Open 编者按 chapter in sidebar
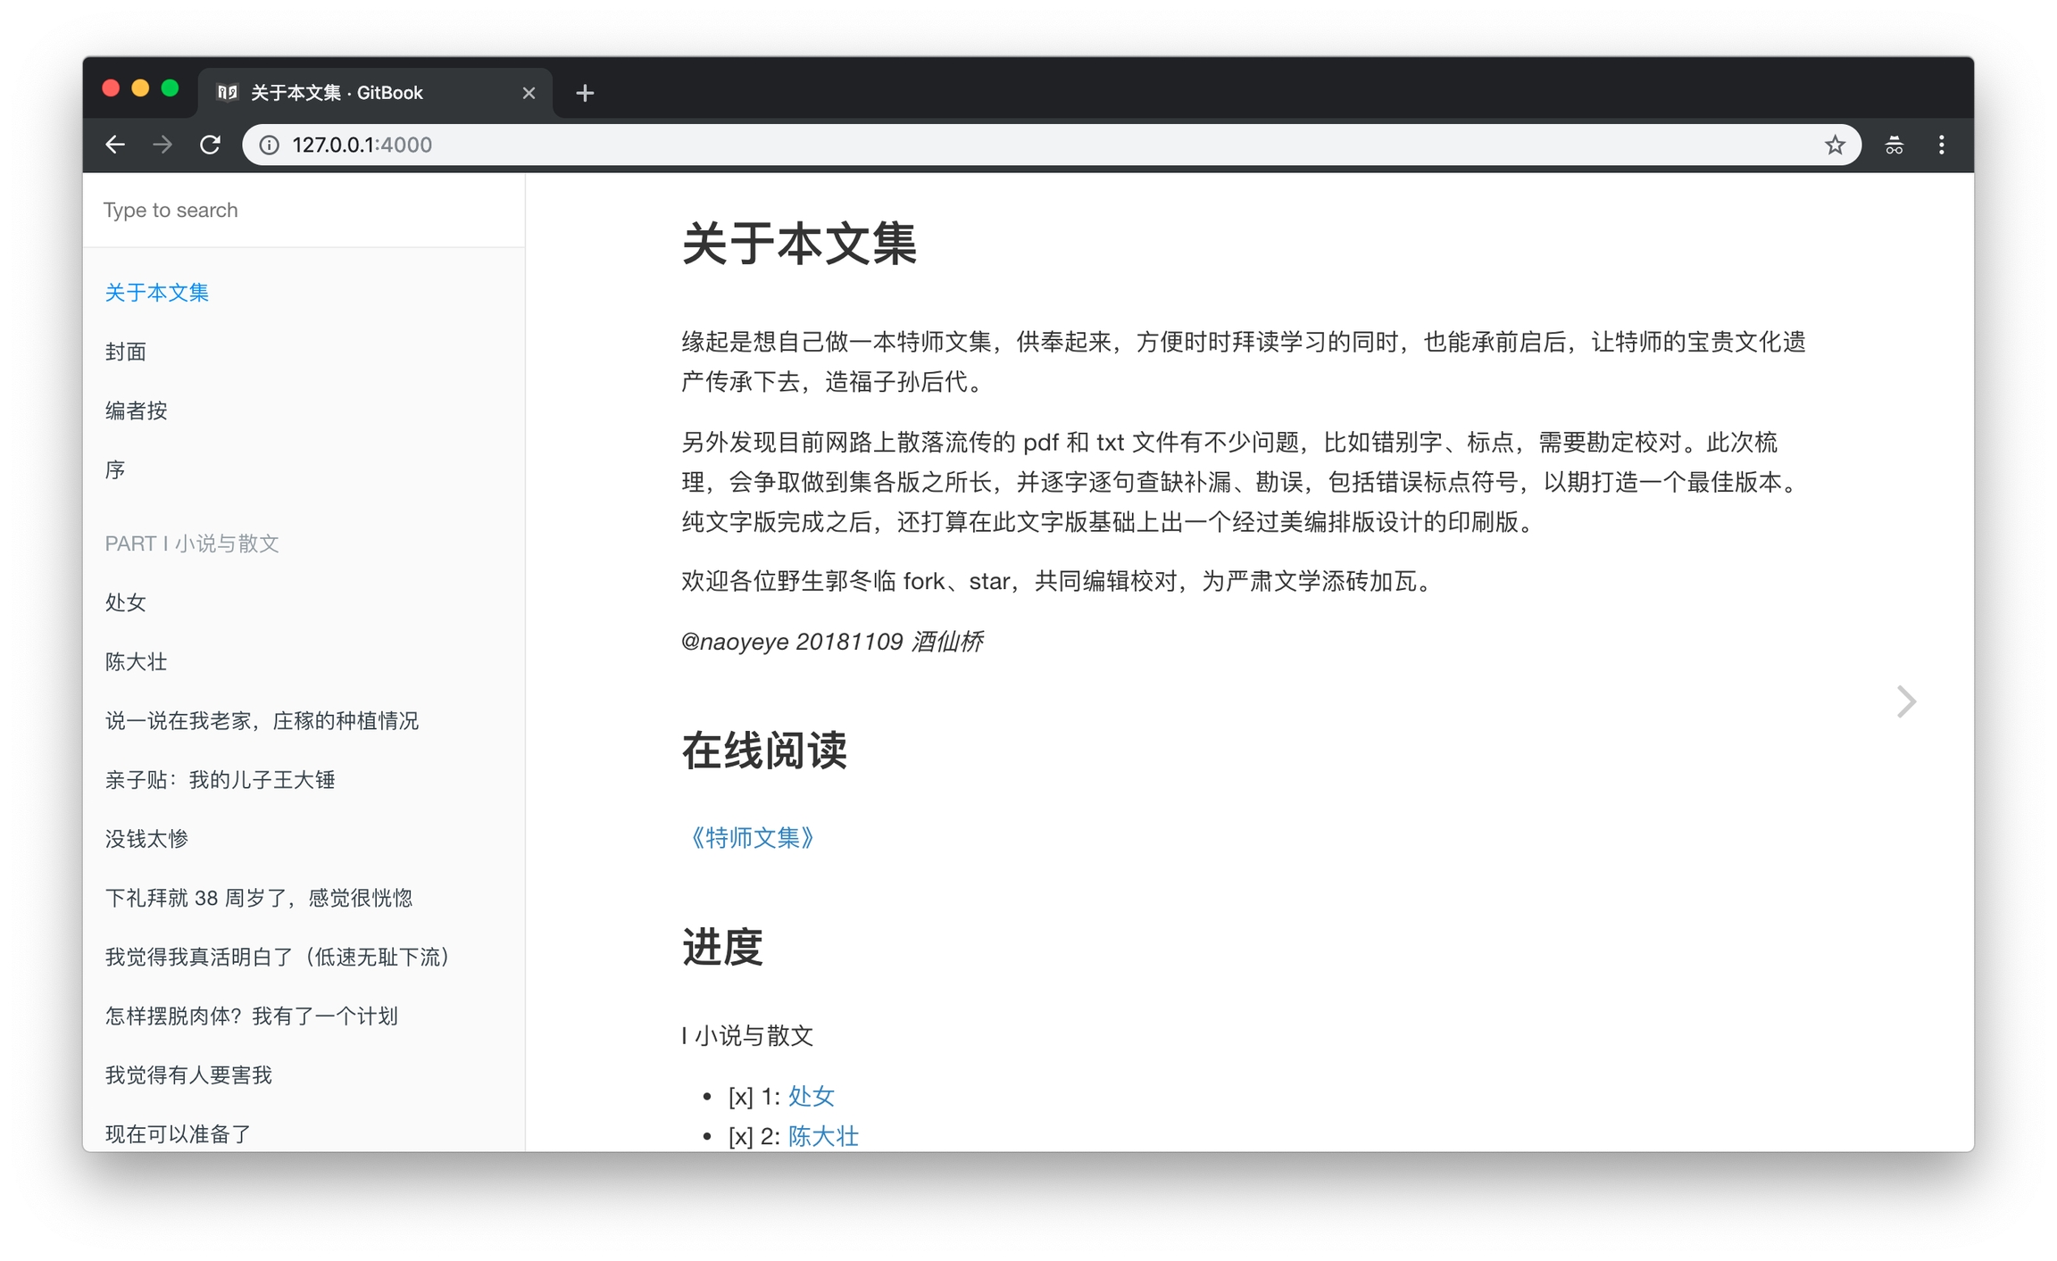 [x=136, y=411]
